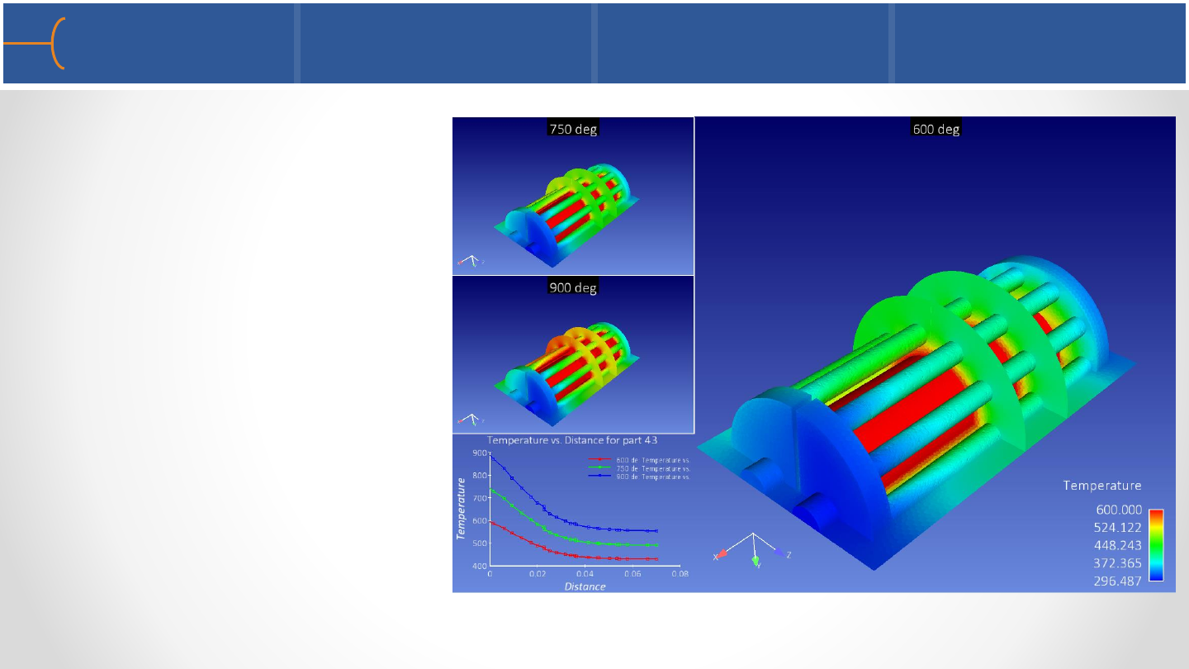The height and width of the screenshot is (669, 1189).
Task: Click the axis triad in the 900 deg view
Action: [x=471, y=420]
